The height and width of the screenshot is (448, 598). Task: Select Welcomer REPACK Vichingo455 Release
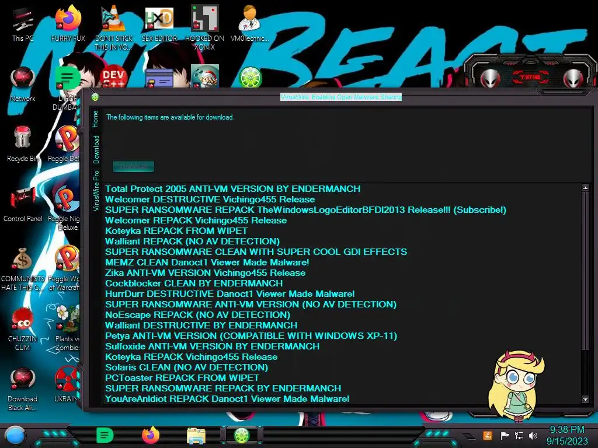pos(196,220)
